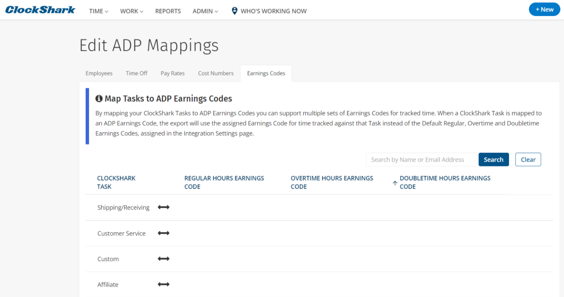This screenshot has height=297, width=564.
Task: Go to the REPORTS page
Action: tap(168, 11)
